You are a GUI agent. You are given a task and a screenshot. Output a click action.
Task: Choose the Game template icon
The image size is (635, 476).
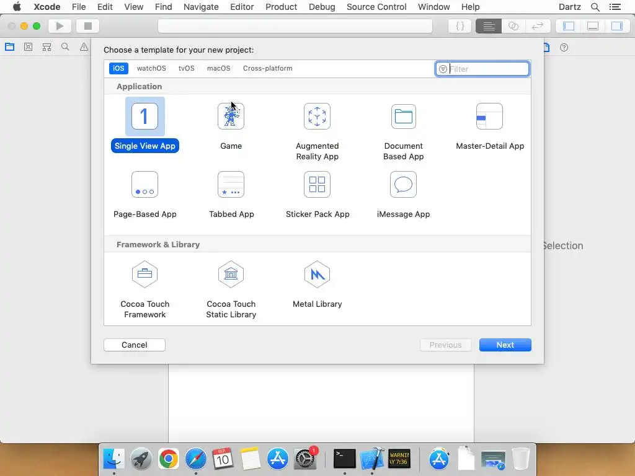tap(231, 116)
